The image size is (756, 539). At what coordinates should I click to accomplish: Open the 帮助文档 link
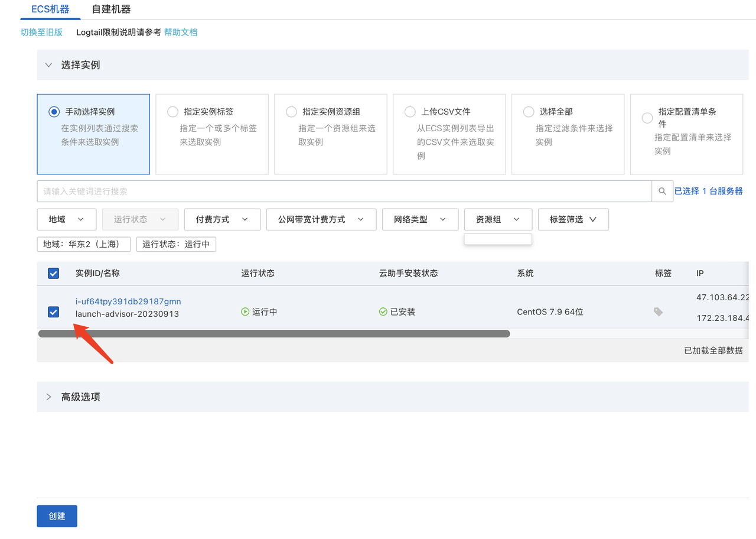(x=181, y=33)
